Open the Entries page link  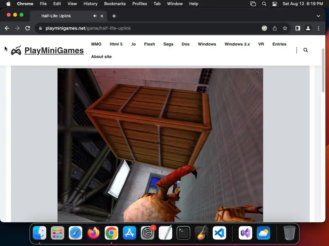pos(279,44)
